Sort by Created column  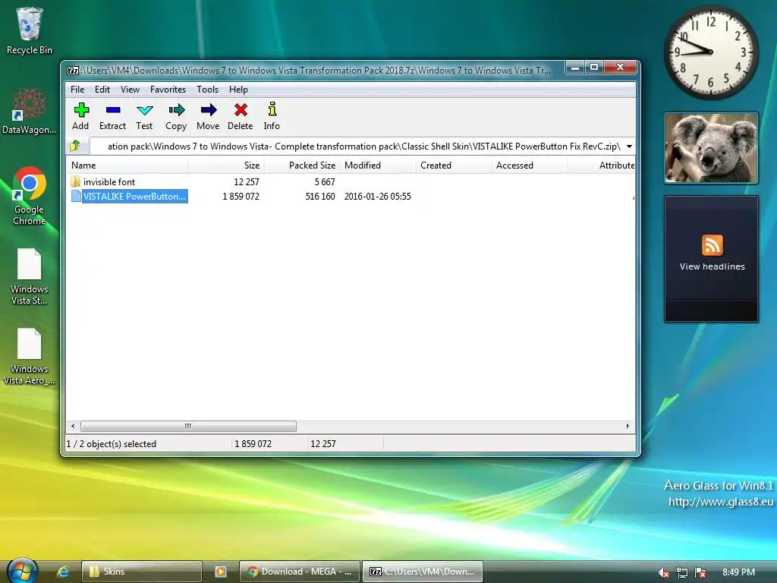point(454,165)
